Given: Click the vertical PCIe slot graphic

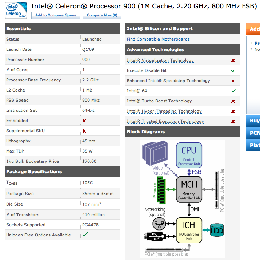Looking at the screenshot, I should point(216,190).
